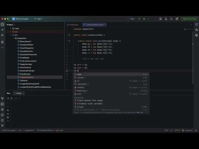
Task: Open the Notifications bell icon
Action: pos(197,25)
